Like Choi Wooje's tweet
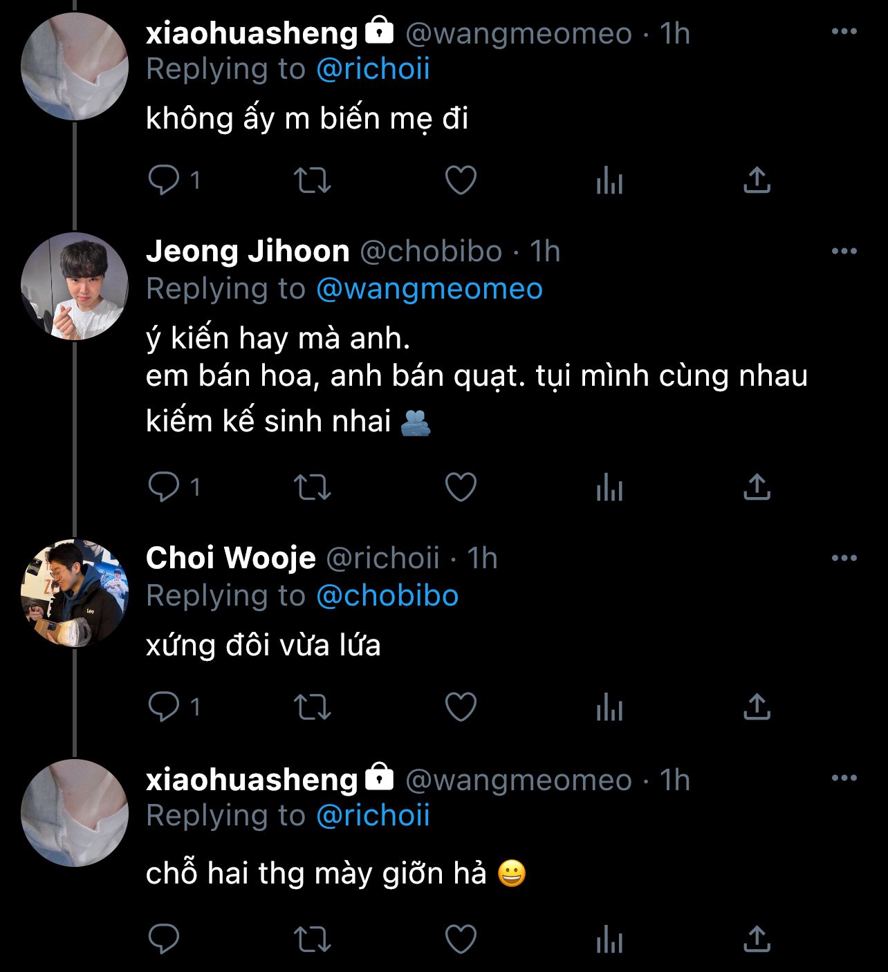 point(461,707)
